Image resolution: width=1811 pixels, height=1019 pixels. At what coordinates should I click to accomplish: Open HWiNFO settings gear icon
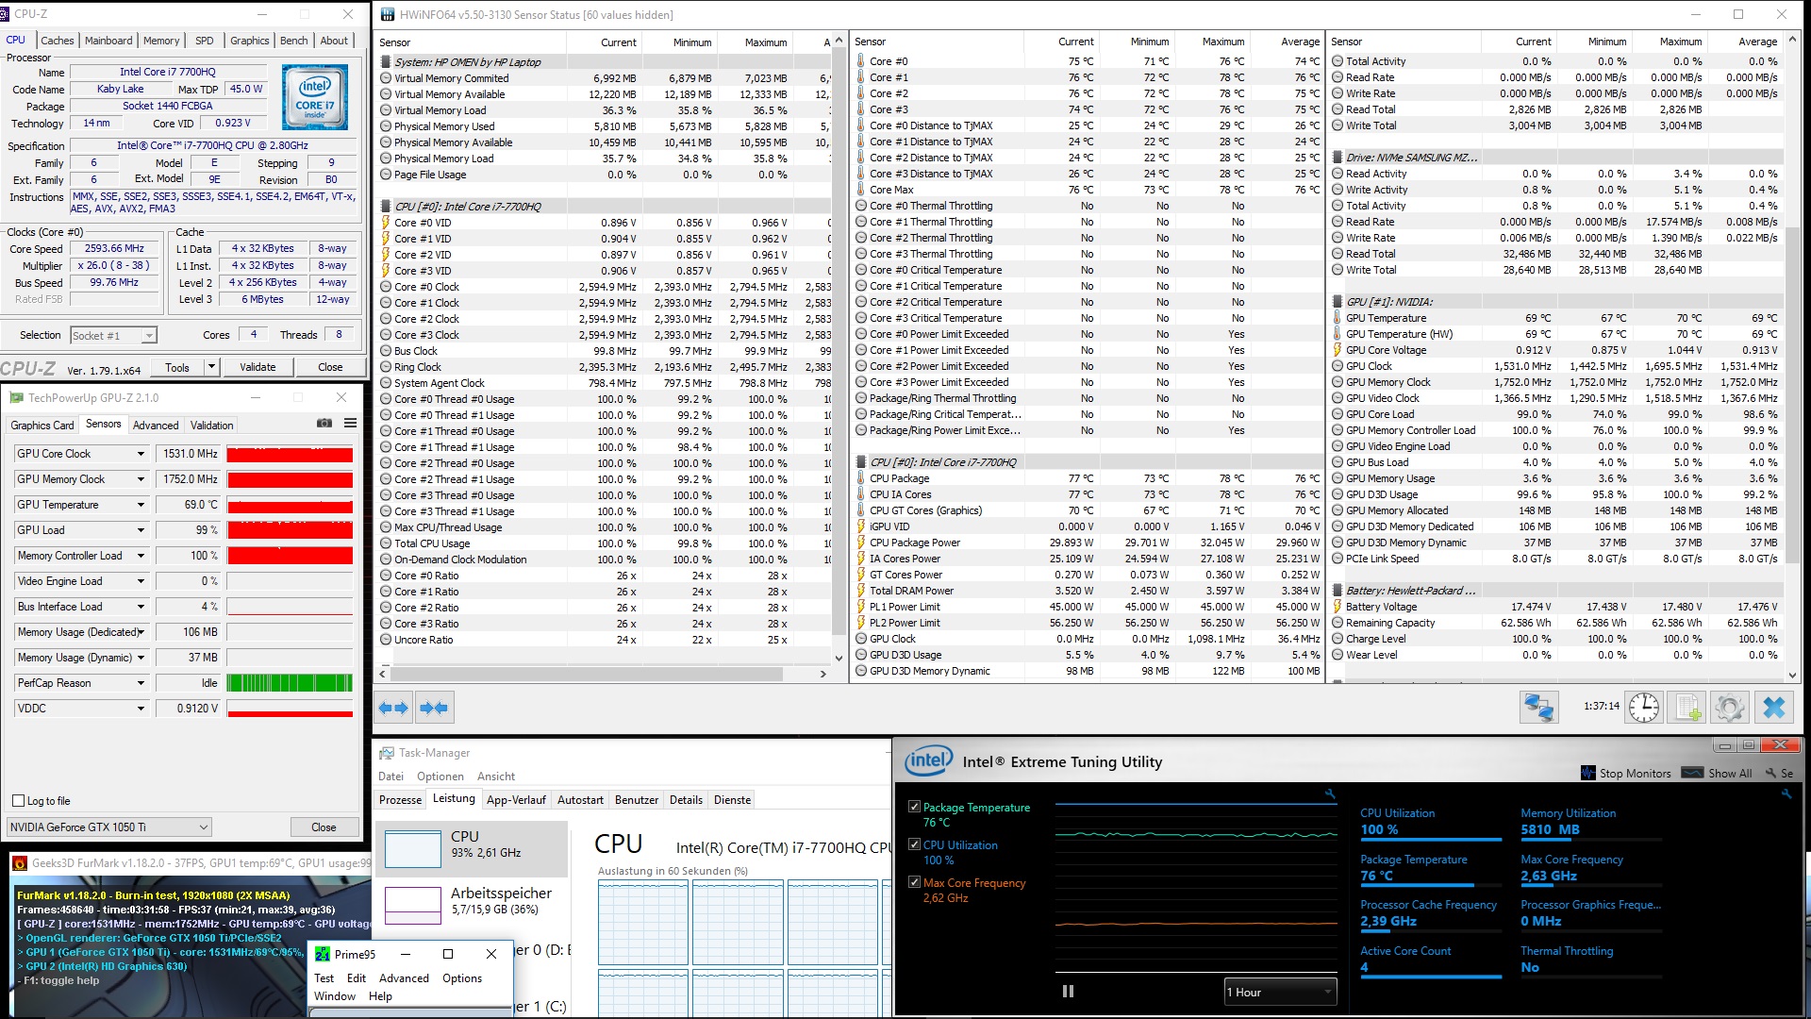coord(1730,707)
